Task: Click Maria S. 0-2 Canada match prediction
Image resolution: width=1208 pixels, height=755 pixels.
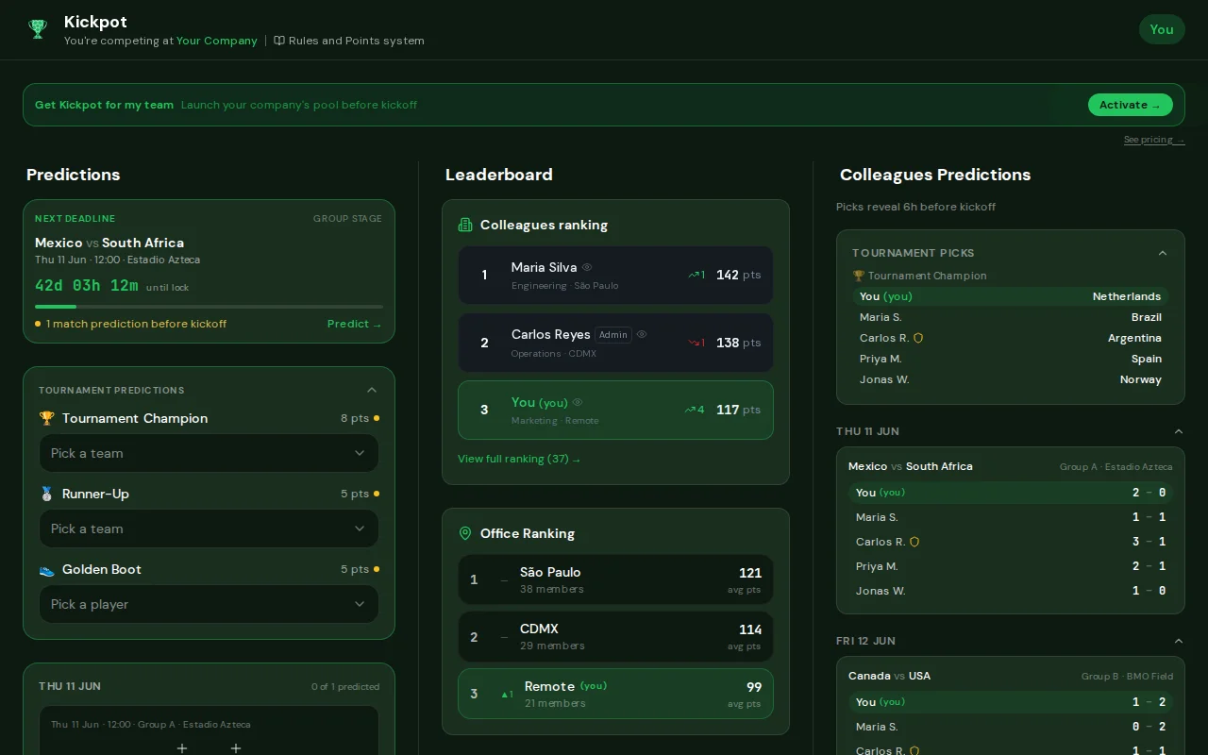Action: pyautogui.click(x=1011, y=727)
